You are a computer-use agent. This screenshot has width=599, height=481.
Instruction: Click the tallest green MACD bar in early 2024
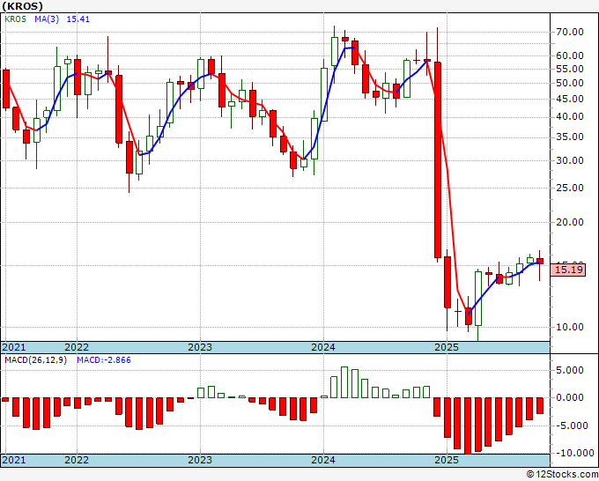pos(344,382)
